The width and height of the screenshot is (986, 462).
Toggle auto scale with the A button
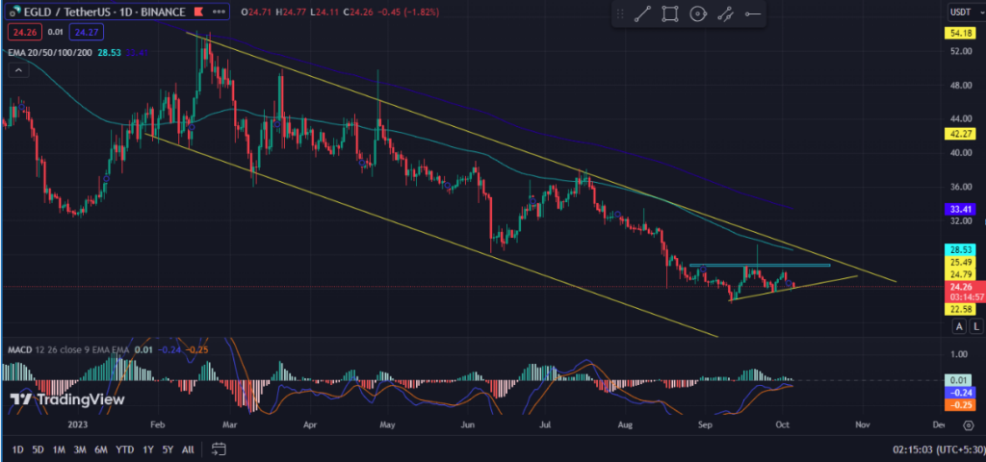(959, 326)
